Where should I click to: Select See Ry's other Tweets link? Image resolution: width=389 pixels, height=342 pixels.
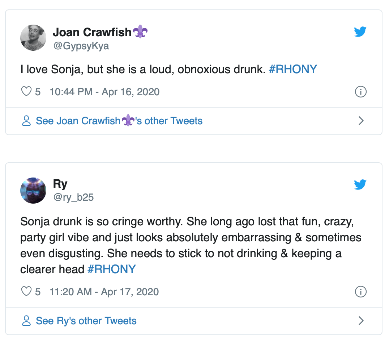click(86, 321)
